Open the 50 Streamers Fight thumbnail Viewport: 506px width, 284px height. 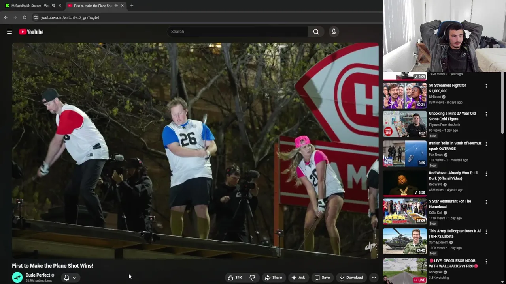pos(405,95)
